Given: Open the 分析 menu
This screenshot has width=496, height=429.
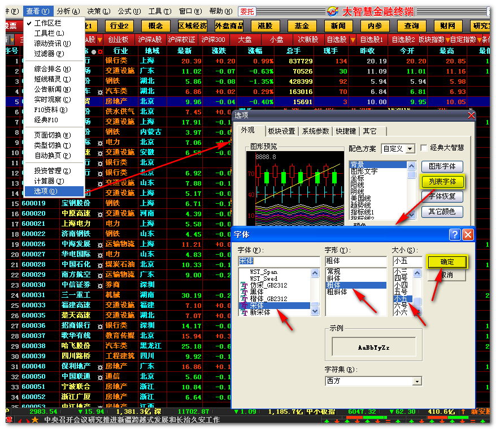Looking at the screenshot, I should pos(68,11).
